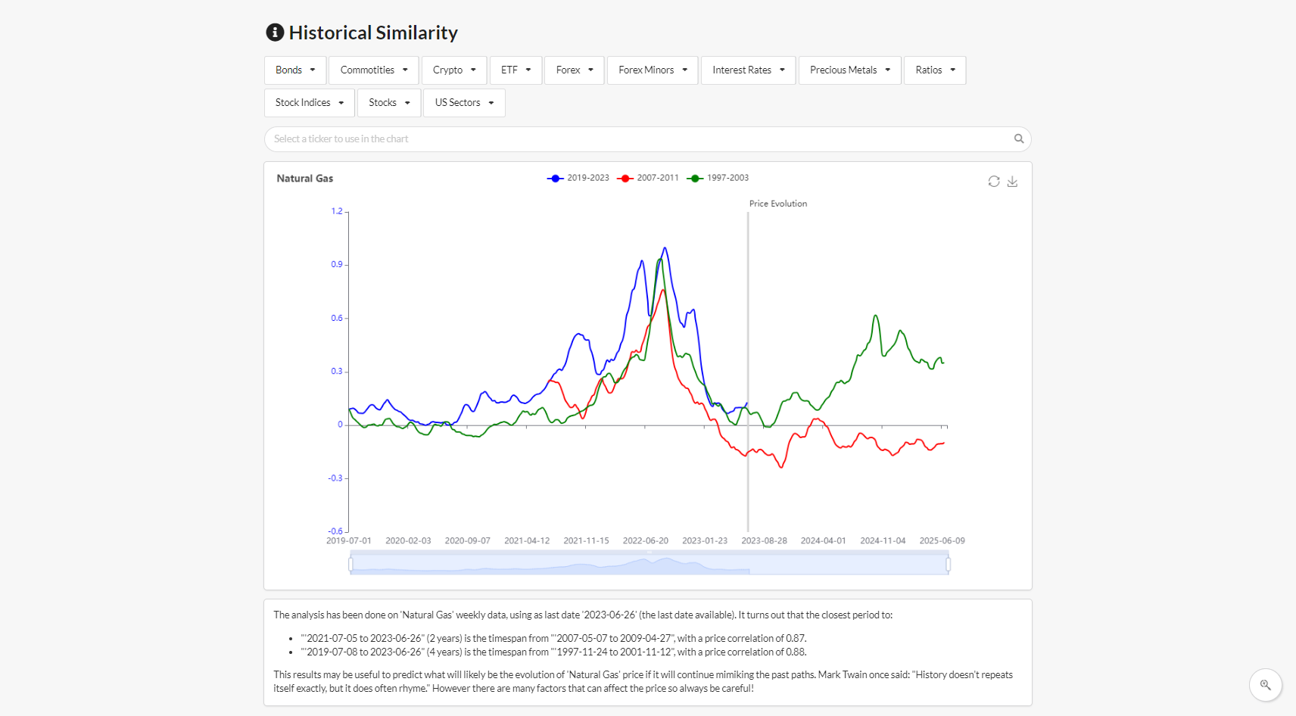The image size is (1296, 716).
Task: Expand the Stocks dropdown
Action: 389,102
